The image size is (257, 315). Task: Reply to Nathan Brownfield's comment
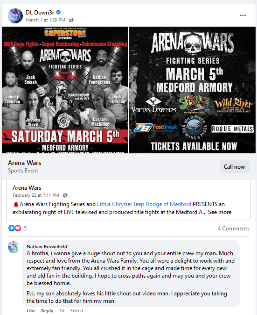click(x=47, y=311)
